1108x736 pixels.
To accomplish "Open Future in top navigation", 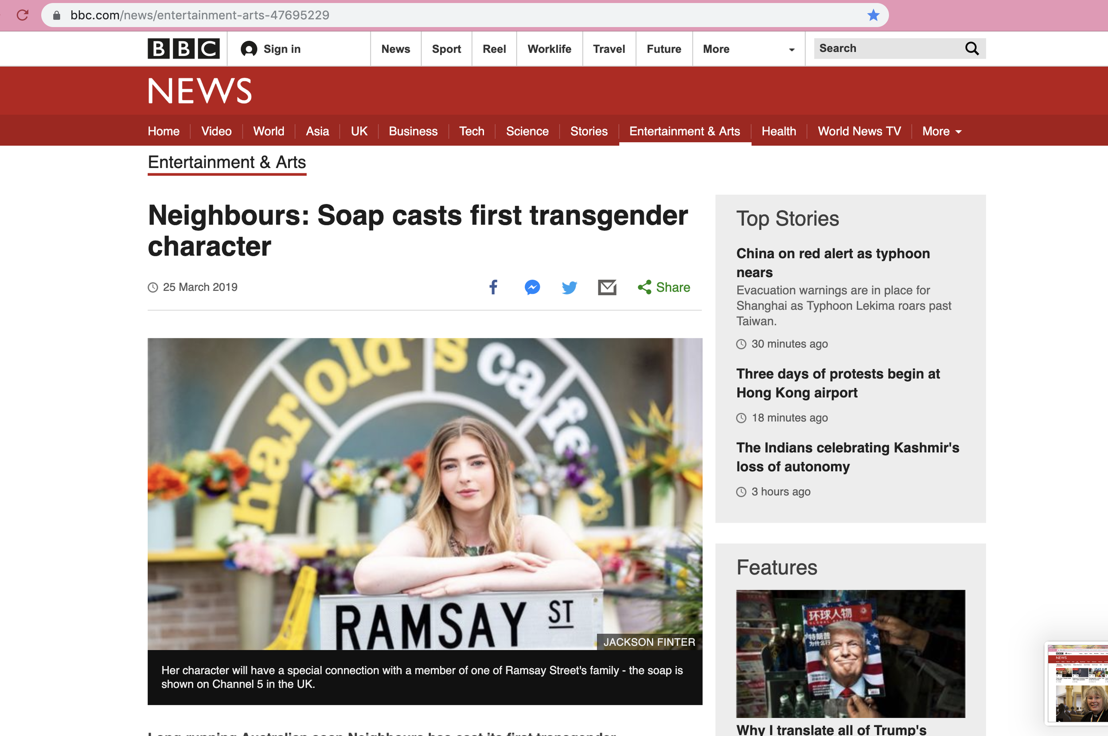I will (x=664, y=49).
